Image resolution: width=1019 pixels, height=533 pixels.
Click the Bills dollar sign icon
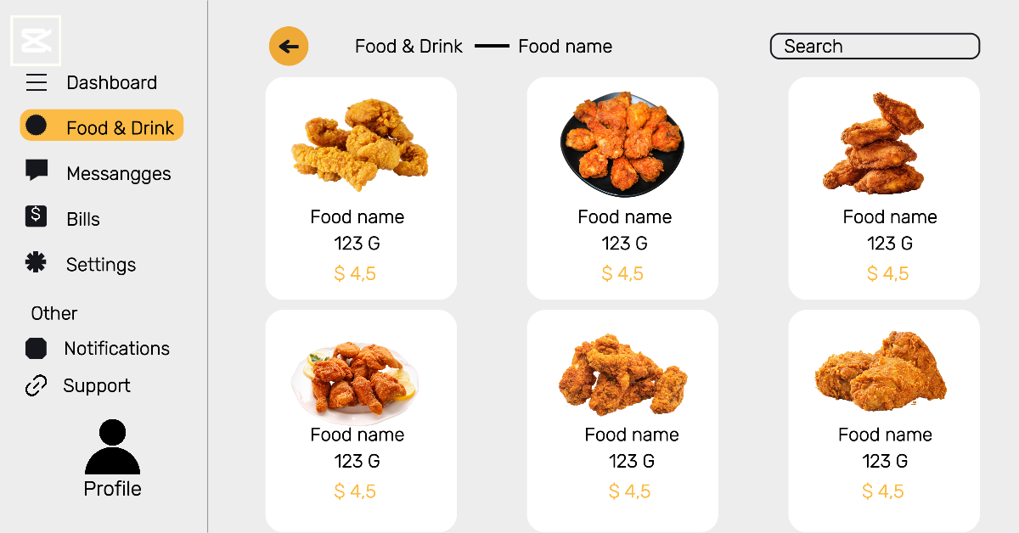[x=36, y=216]
